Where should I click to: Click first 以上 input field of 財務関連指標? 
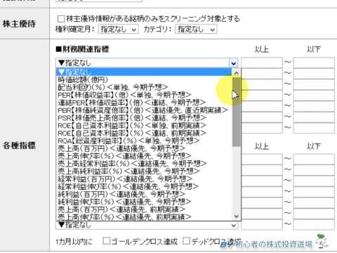[262, 63]
